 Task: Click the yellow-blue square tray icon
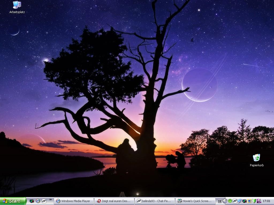[249, 201]
